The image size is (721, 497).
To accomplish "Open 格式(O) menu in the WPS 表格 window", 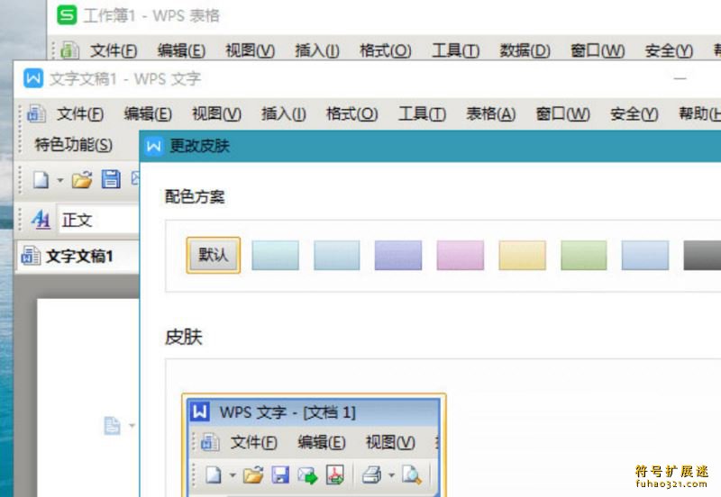I will point(386,50).
